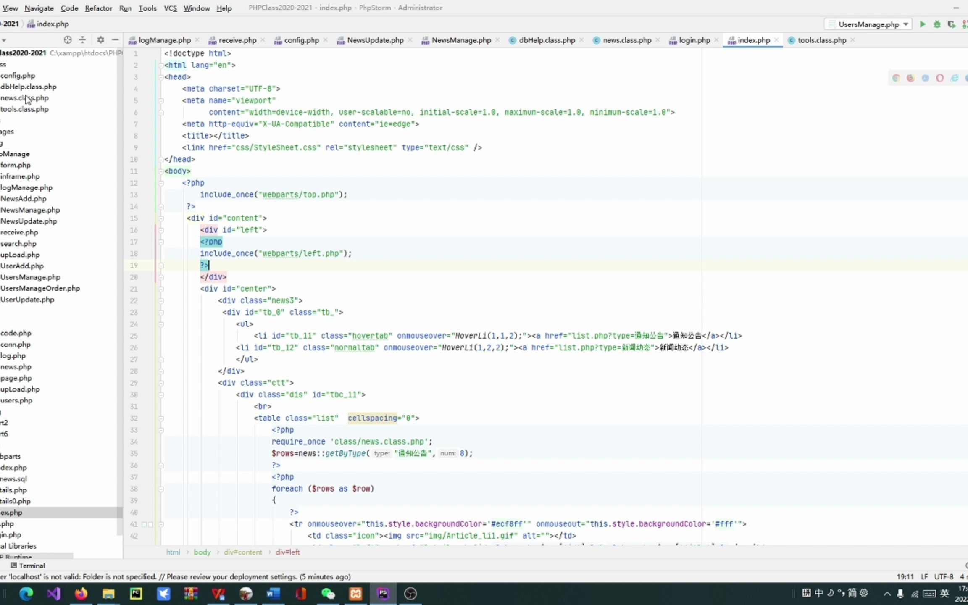The image size is (968, 605).
Task: Open the WeChat app in taskbar
Action: [328, 594]
